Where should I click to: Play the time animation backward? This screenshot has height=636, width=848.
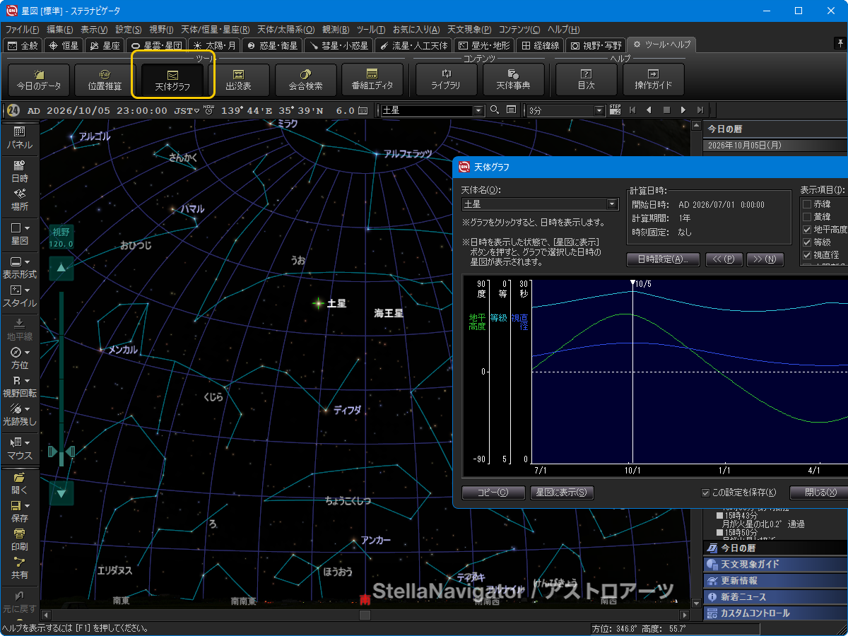[649, 110]
